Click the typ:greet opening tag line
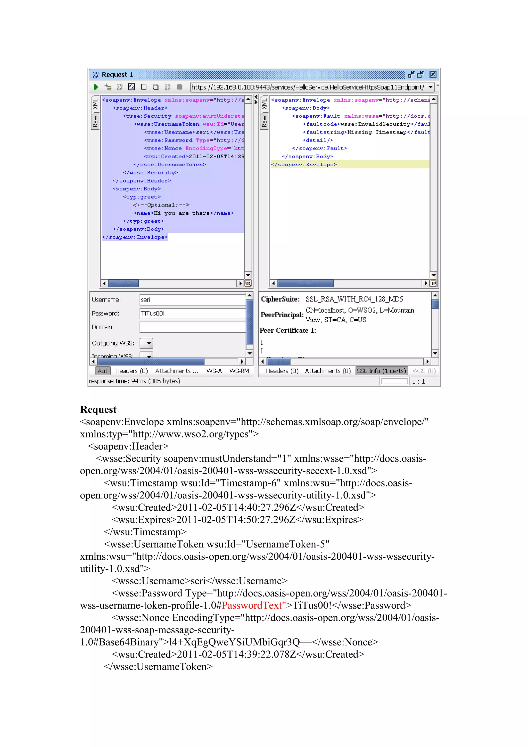 (142, 197)
